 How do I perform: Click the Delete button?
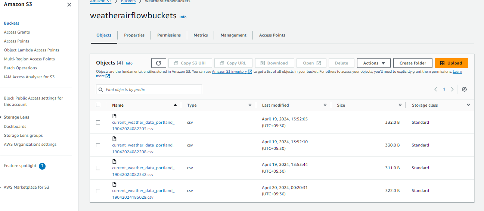click(341, 63)
